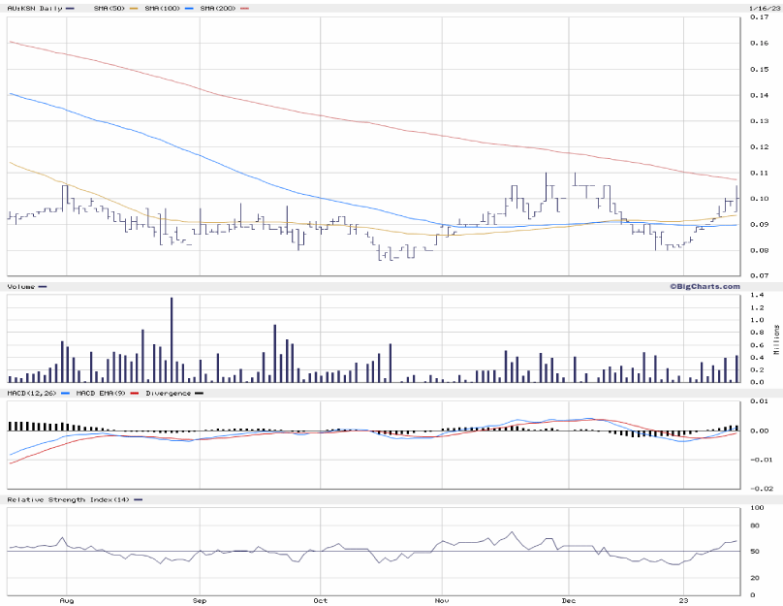Click the tallest volume bar in the chart

click(x=172, y=339)
